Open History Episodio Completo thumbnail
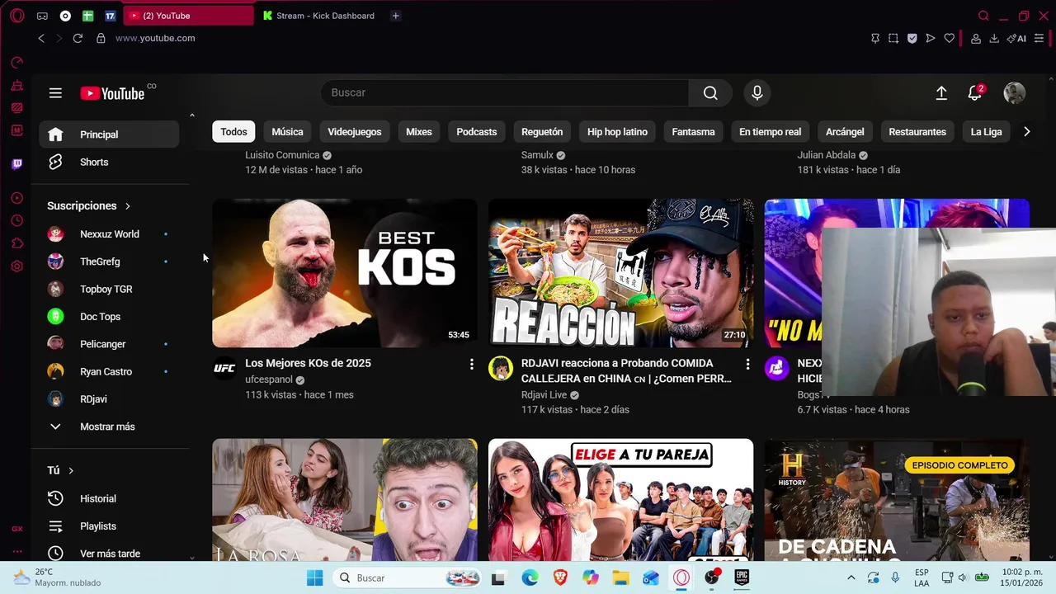The image size is (1056, 594). pyautogui.click(x=897, y=500)
